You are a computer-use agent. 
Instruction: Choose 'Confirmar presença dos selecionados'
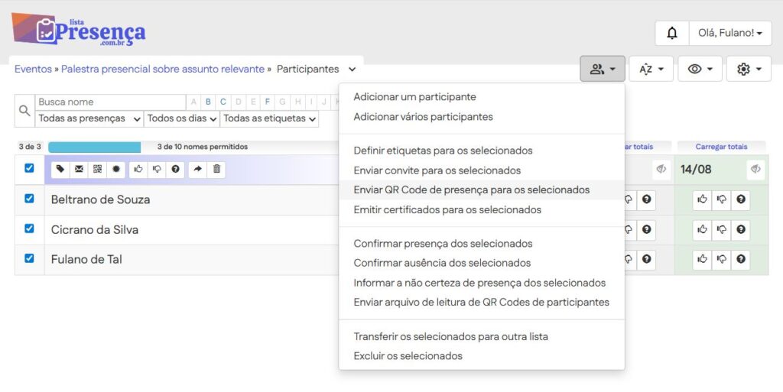click(x=482, y=244)
